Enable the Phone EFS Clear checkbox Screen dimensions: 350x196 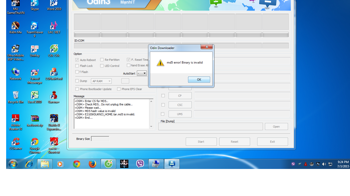pos(119,89)
